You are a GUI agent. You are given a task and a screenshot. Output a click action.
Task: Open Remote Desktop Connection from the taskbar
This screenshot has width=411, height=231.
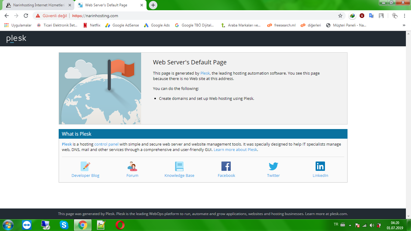click(45, 225)
